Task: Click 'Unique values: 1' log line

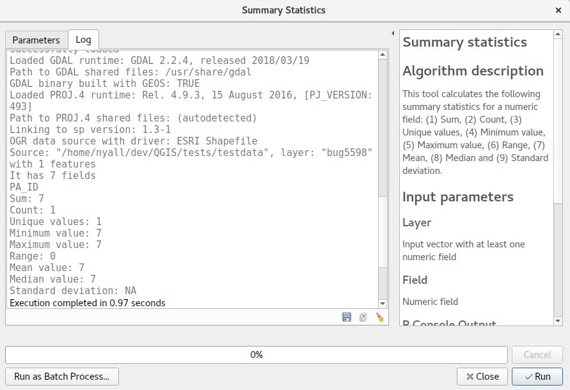Action: pyautogui.click(x=56, y=221)
